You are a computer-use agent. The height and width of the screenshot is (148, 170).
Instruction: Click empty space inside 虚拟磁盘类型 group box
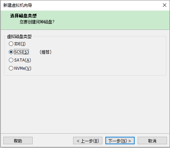coord(102,59)
